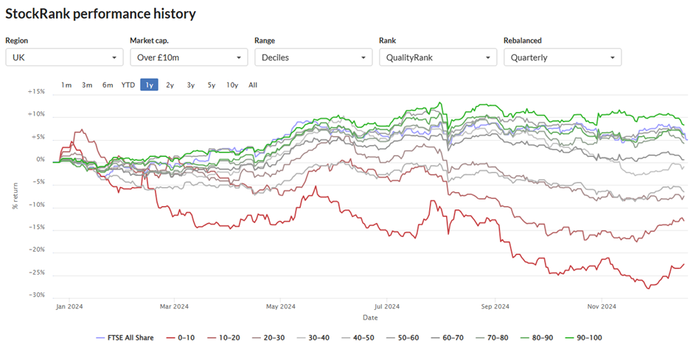Select the 1m time range
The height and width of the screenshot is (349, 693).
(66, 85)
